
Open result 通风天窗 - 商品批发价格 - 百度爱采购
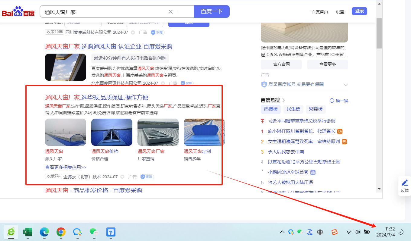(93, 190)
